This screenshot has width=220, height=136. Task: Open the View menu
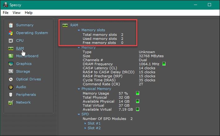coord(16,13)
